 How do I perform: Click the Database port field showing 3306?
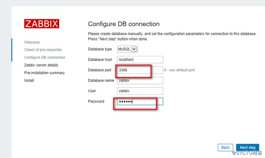(x=140, y=70)
